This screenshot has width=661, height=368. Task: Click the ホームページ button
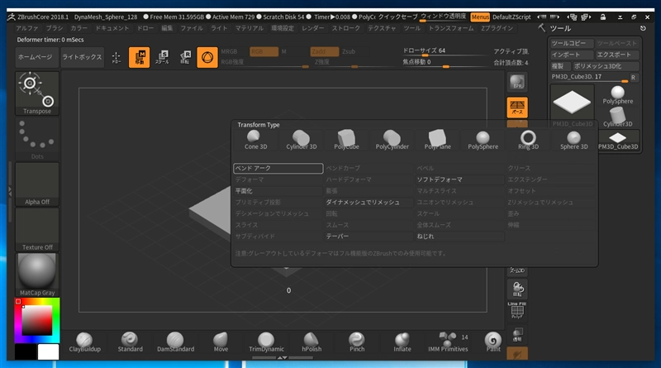click(x=36, y=57)
